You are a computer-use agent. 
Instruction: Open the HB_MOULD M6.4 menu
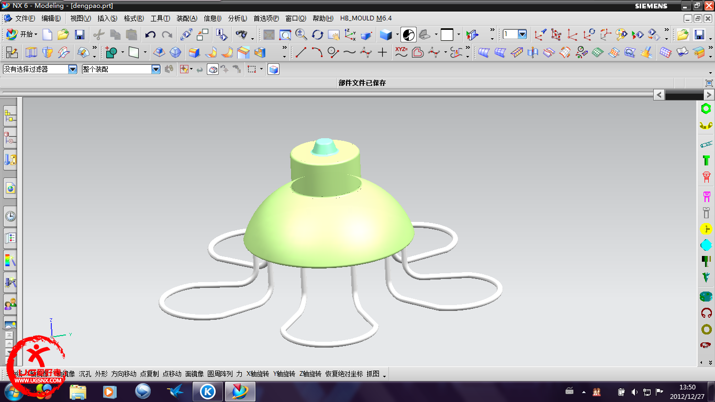[x=366, y=18]
